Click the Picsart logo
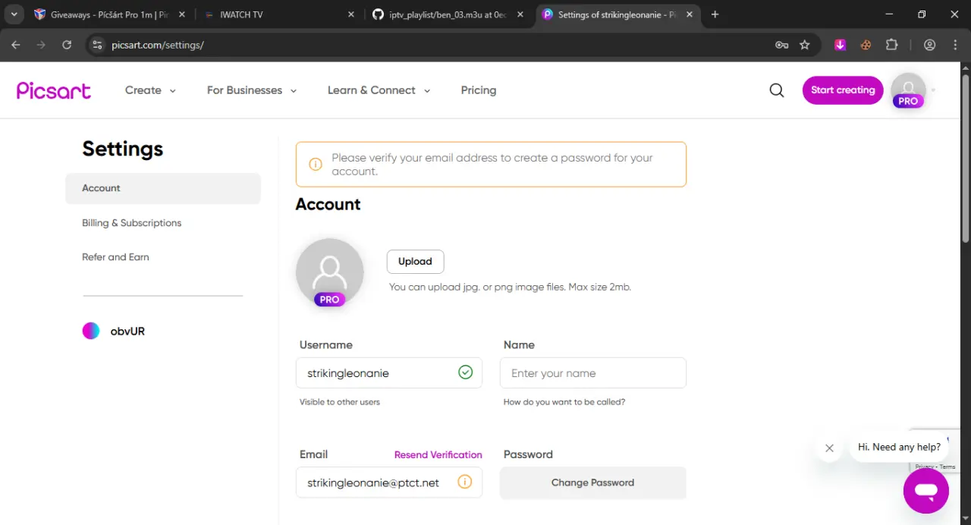 [54, 90]
